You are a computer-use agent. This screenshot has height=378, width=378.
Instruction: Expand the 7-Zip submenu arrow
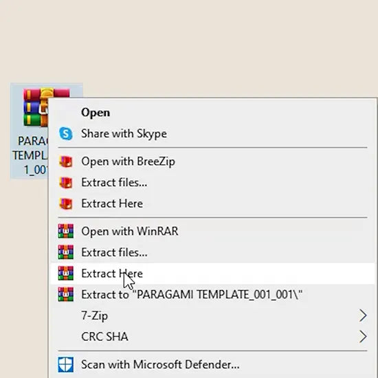point(363,315)
